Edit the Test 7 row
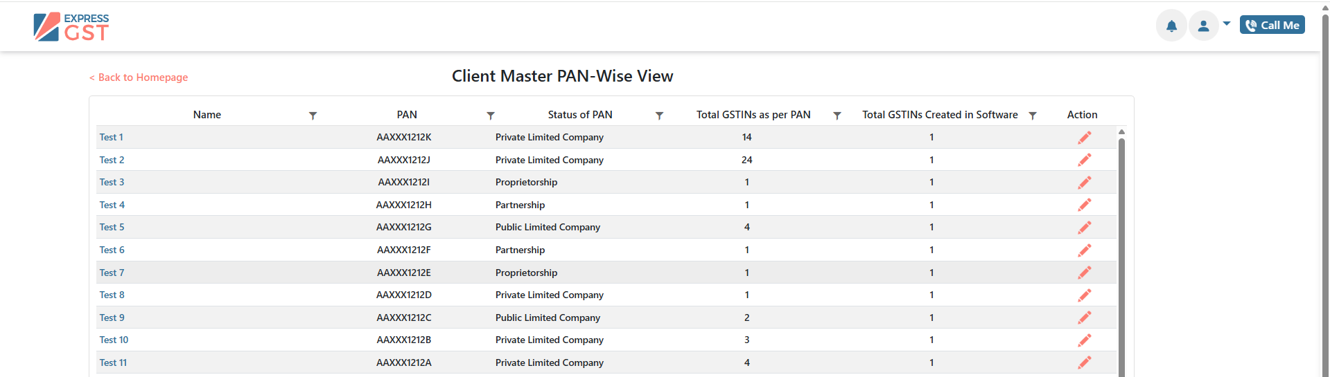 [x=1085, y=273]
